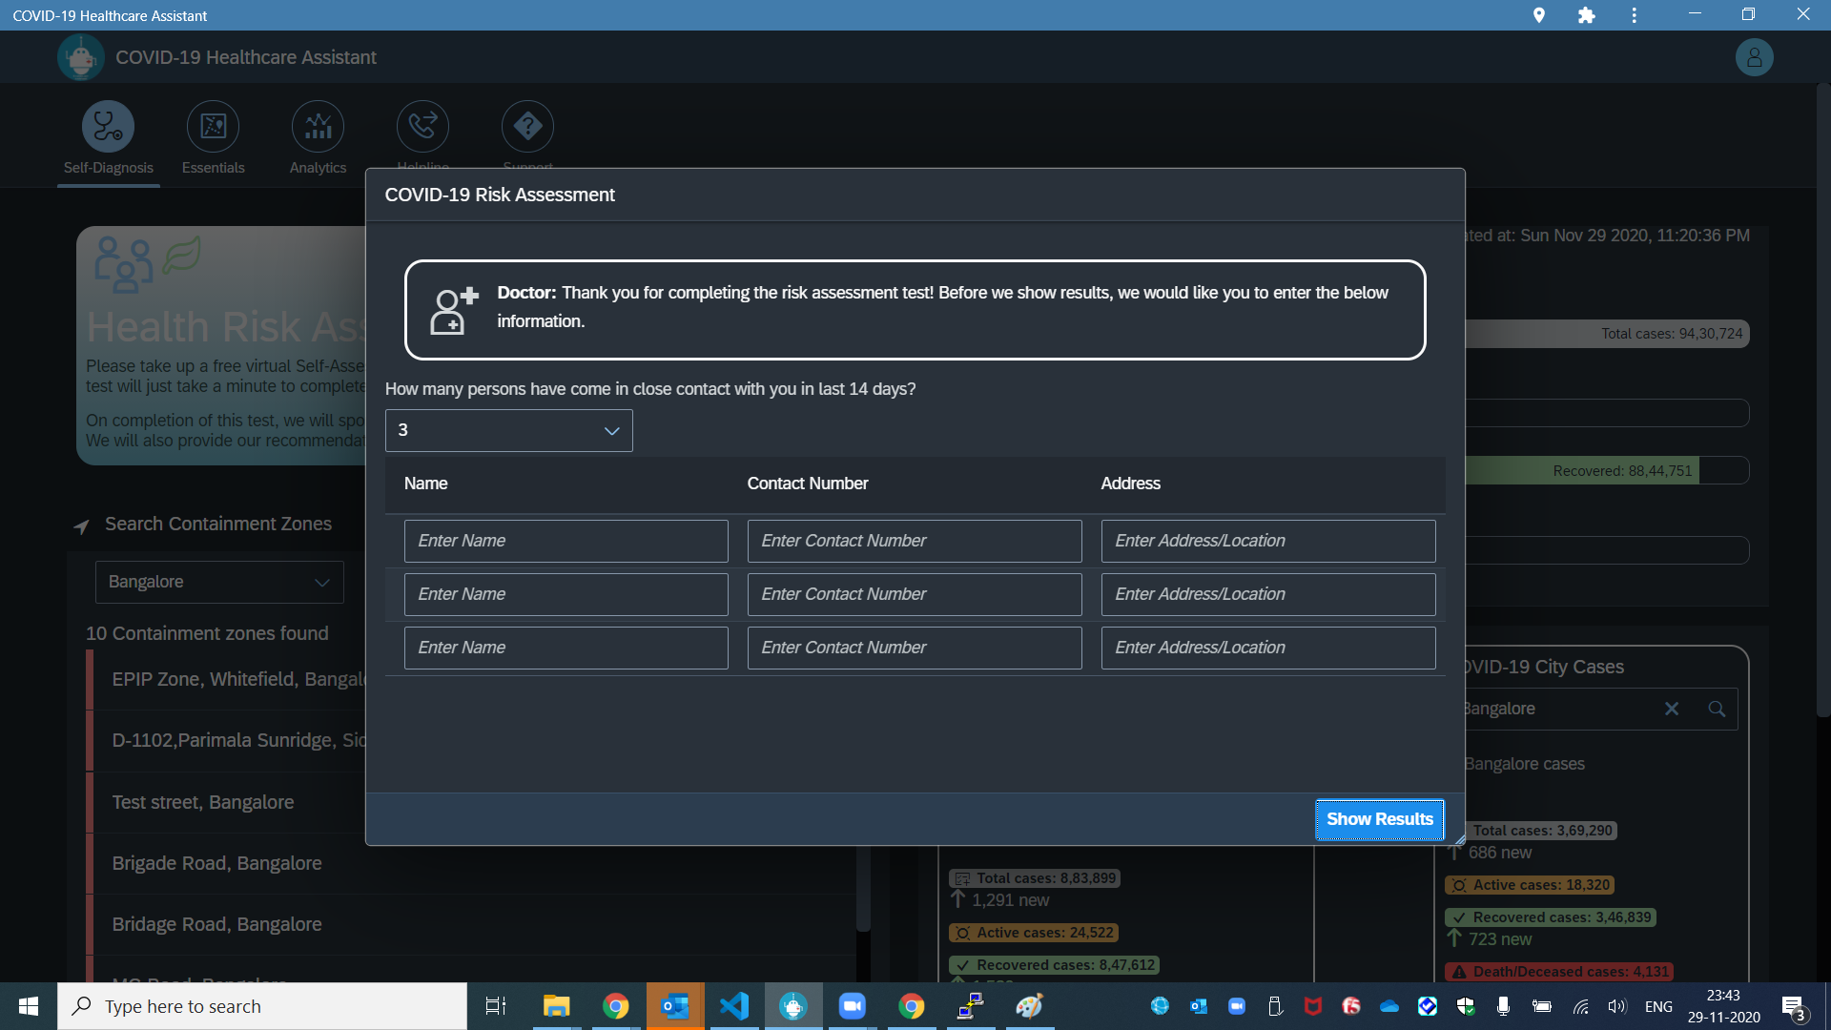Click the third row Enter Address/Location field
Image resolution: width=1831 pixels, height=1030 pixels.
tap(1267, 648)
